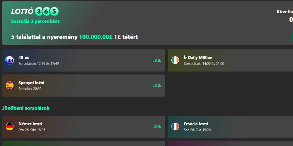Image resolution: width=293 pixels, height=146 pixels.
Task: Click the green ball numbered 5
Action: pyautogui.click(x=54, y=12)
